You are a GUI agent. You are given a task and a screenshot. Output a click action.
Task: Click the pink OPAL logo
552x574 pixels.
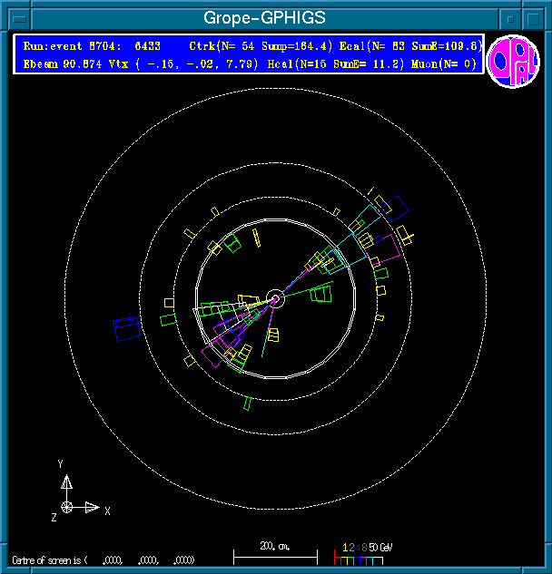tap(514, 62)
